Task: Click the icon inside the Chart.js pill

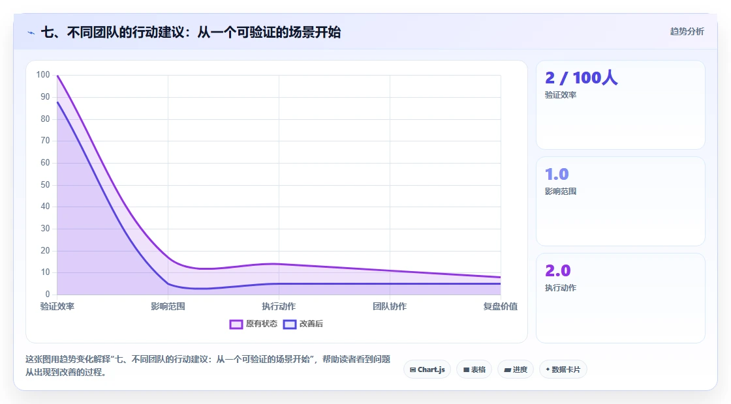Action: point(412,370)
